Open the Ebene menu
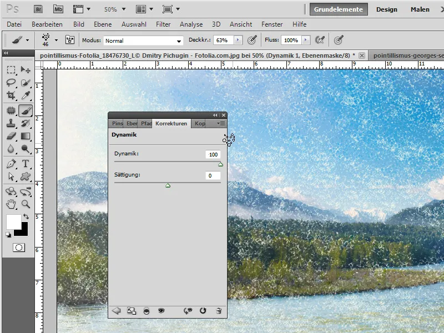This screenshot has width=444, height=333. [x=103, y=24]
